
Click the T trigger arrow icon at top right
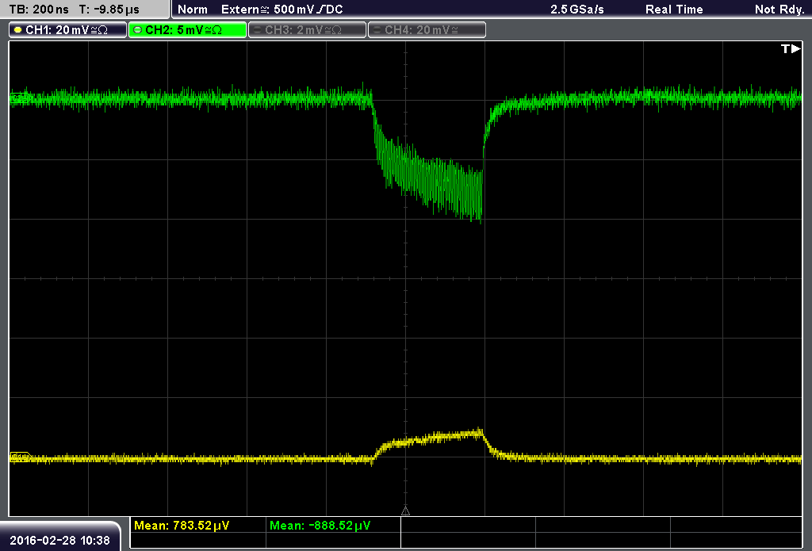pos(791,48)
